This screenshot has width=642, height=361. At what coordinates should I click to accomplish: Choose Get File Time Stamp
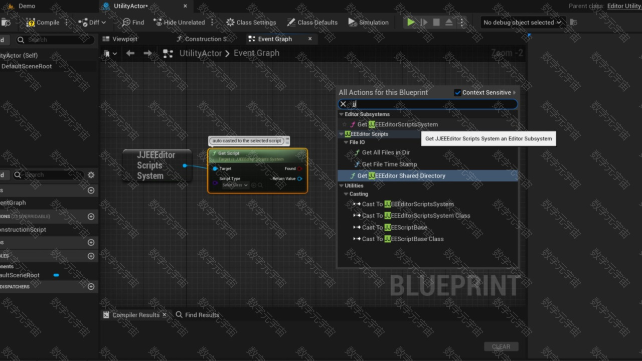pos(389,164)
